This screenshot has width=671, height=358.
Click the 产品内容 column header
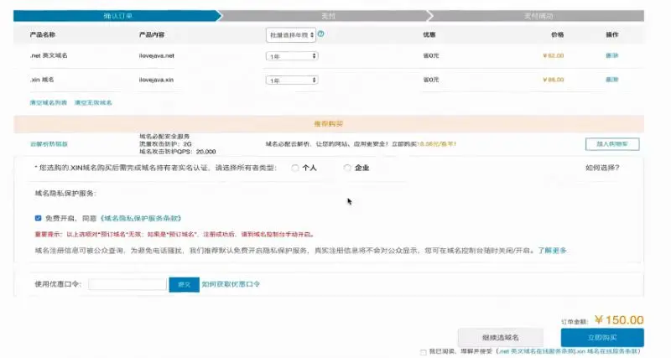click(x=152, y=34)
